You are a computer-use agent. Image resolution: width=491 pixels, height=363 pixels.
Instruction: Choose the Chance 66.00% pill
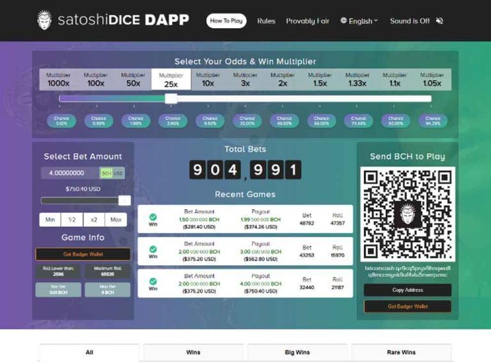[x=322, y=121]
